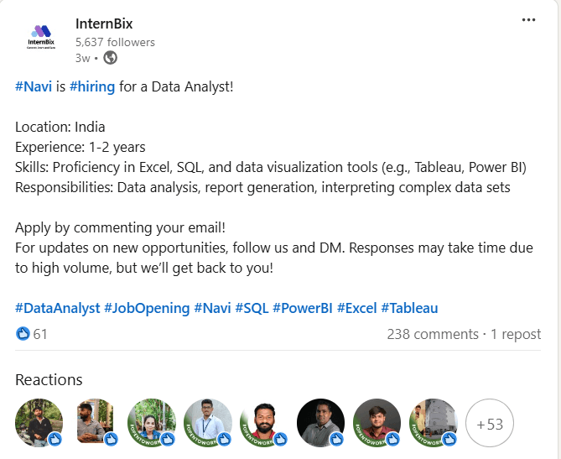Open the first reactor's profile photo in forest
This screenshot has width=561, height=459.
[39, 423]
